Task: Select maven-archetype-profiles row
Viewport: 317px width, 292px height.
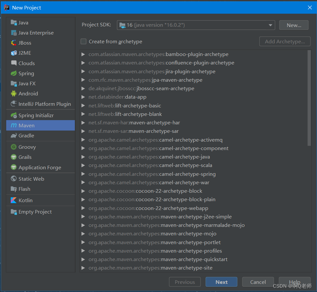Action: [194, 251]
